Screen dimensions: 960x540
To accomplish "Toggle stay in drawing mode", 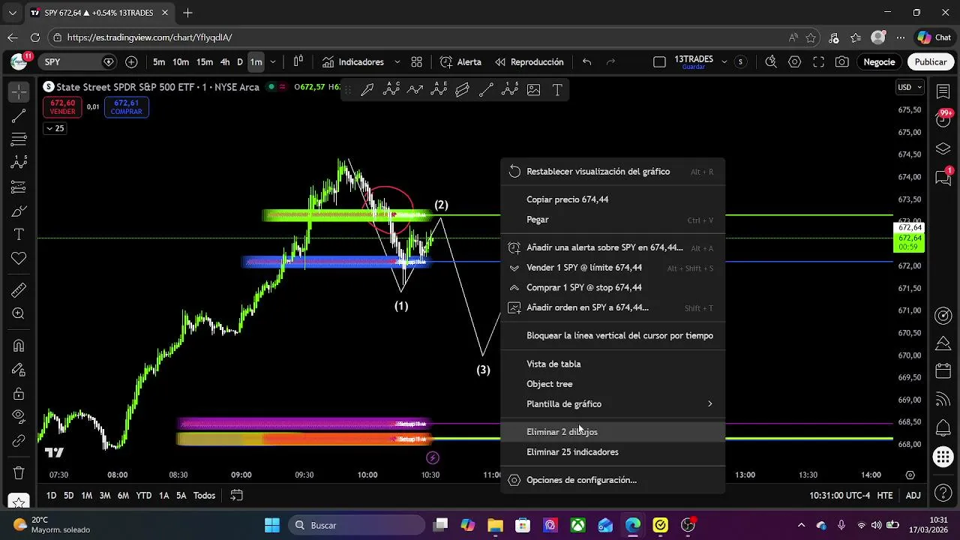I will [19, 370].
